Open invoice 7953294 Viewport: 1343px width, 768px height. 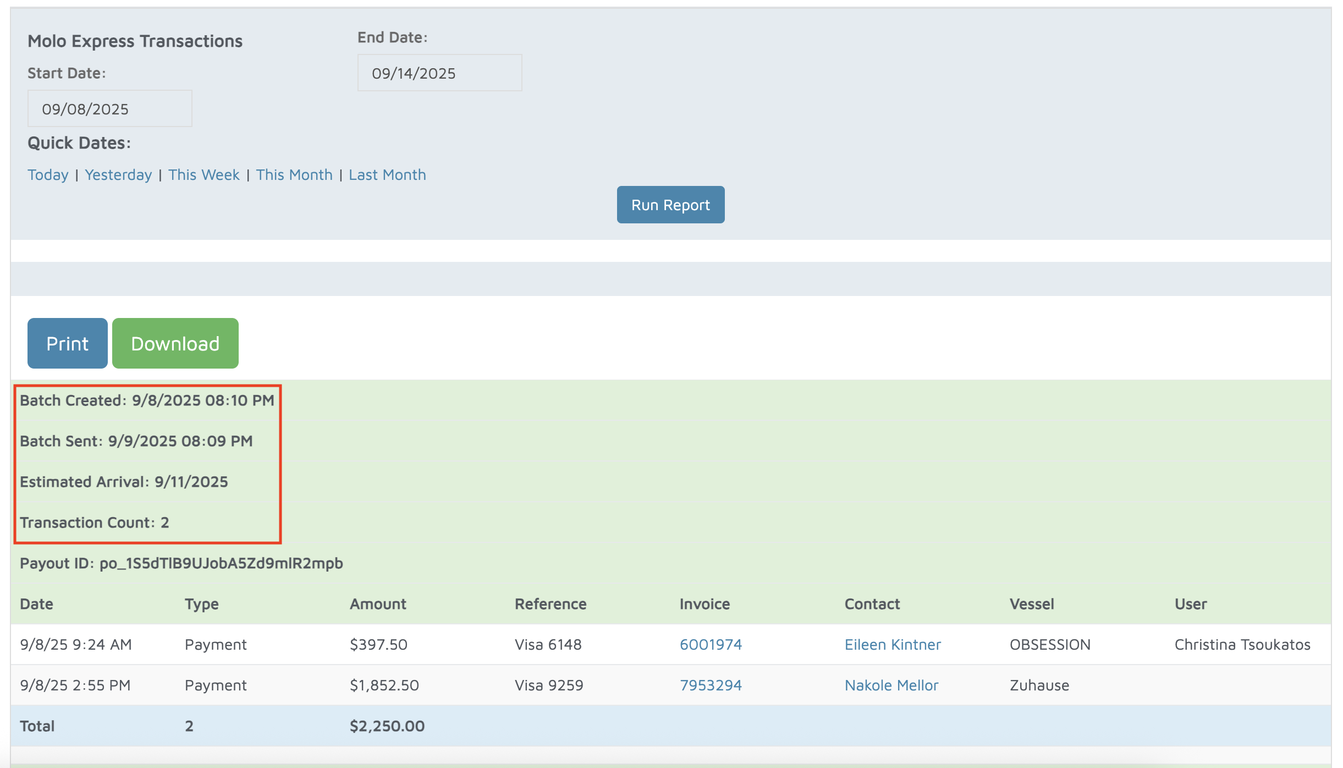coord(711,685)
